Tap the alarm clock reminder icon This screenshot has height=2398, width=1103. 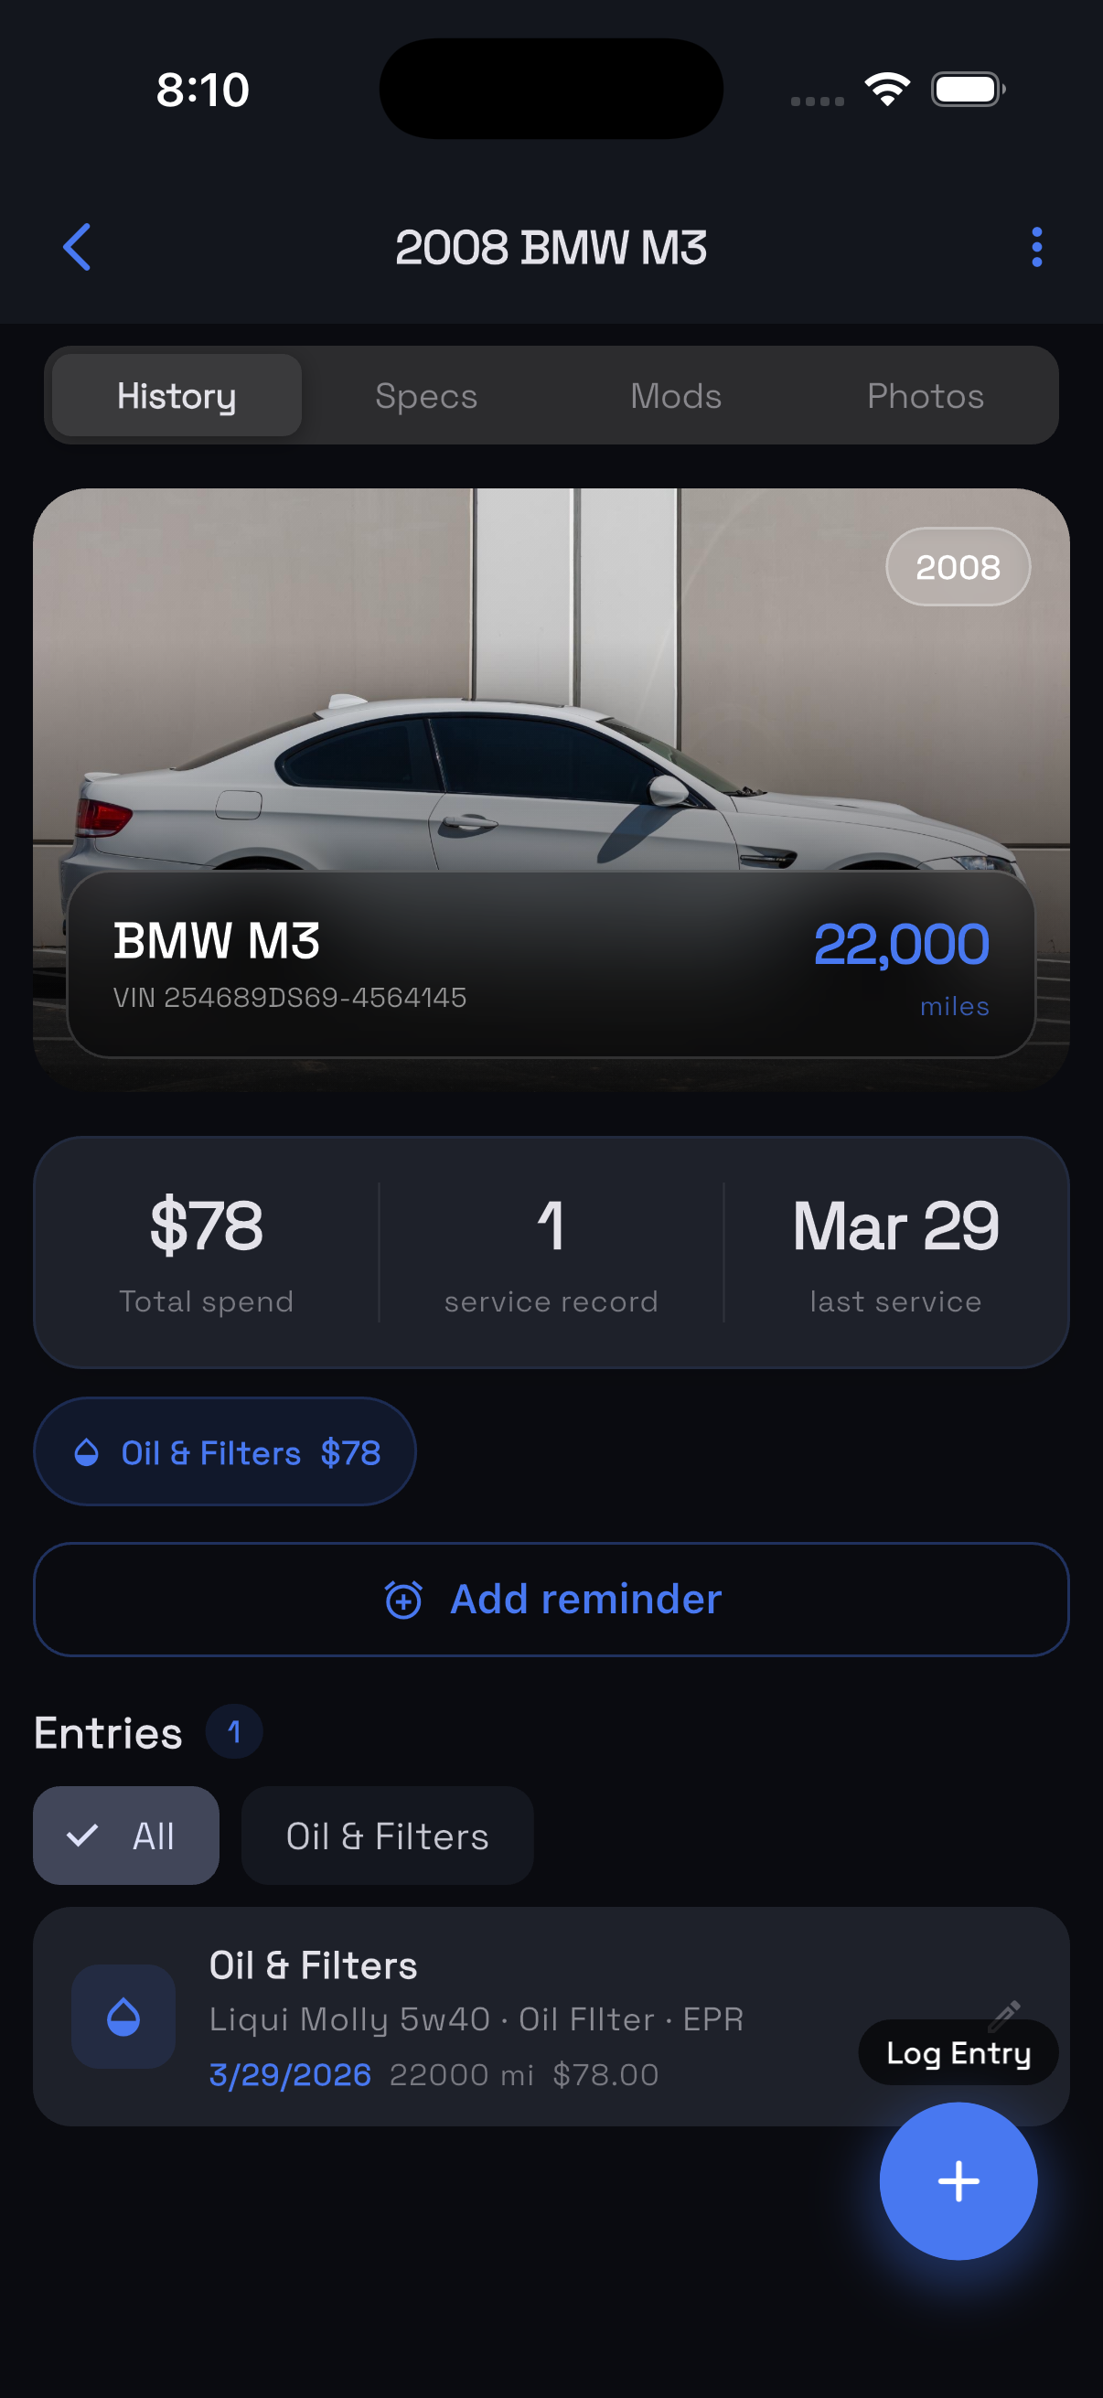click(x=404, y=1600)
